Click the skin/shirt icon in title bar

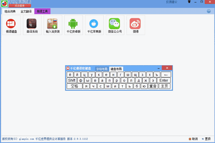[x=189, y=2]
